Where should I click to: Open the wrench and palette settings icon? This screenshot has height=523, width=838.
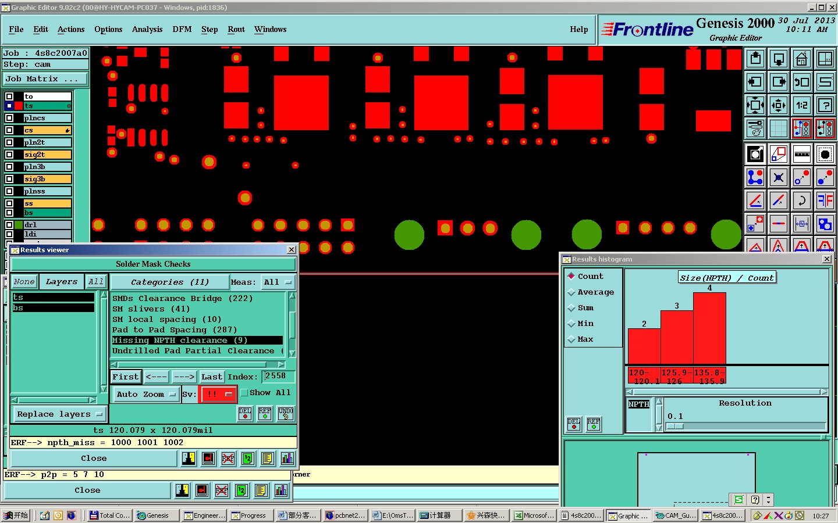(755, 128)
